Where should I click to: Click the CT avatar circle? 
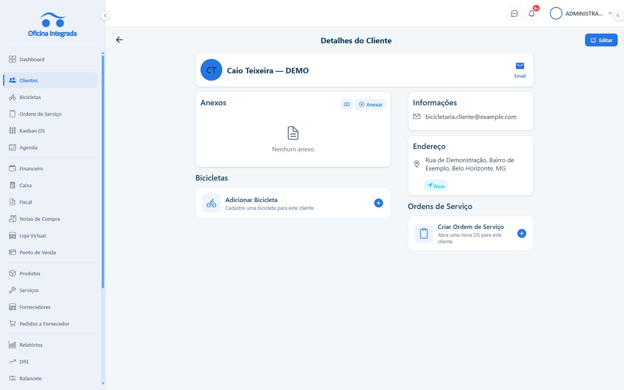point(211,70)
